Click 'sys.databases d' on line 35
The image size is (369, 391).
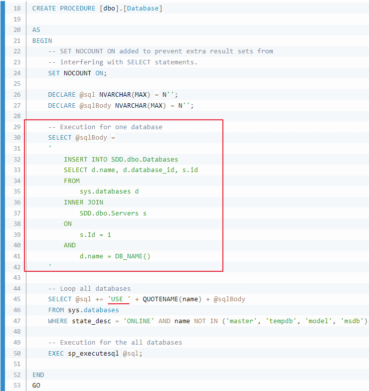(109, 192)
